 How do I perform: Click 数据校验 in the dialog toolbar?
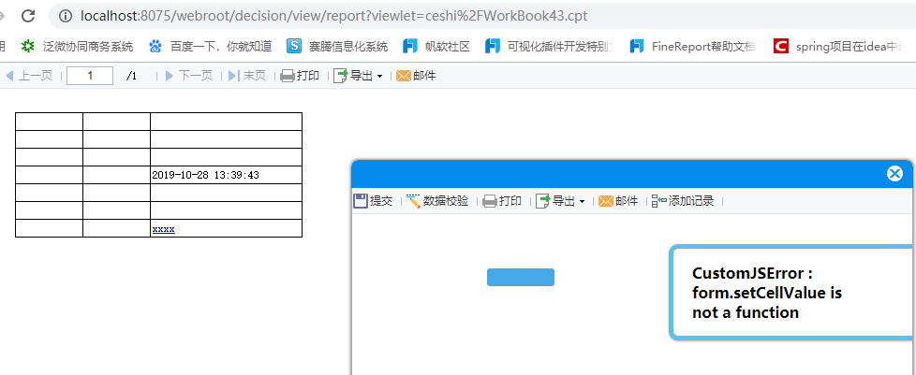[x=437, y=201]
